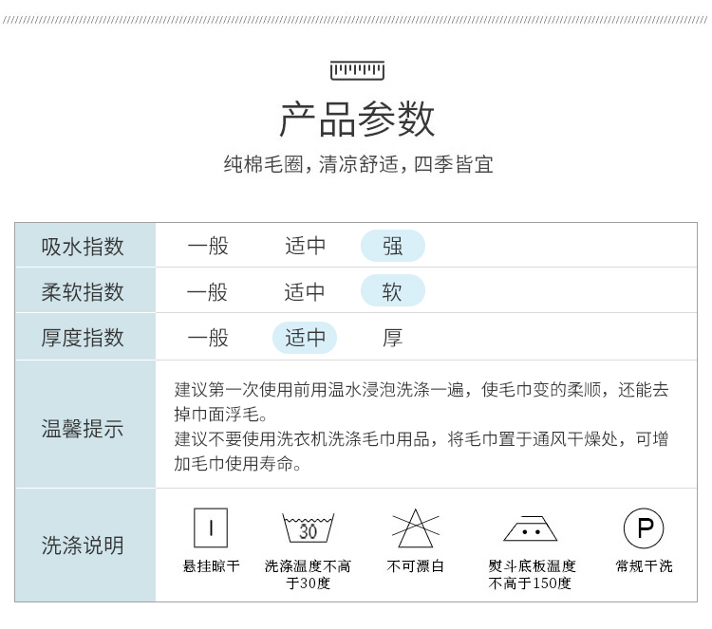Click the 温馨提示 row label

point(84,428)
